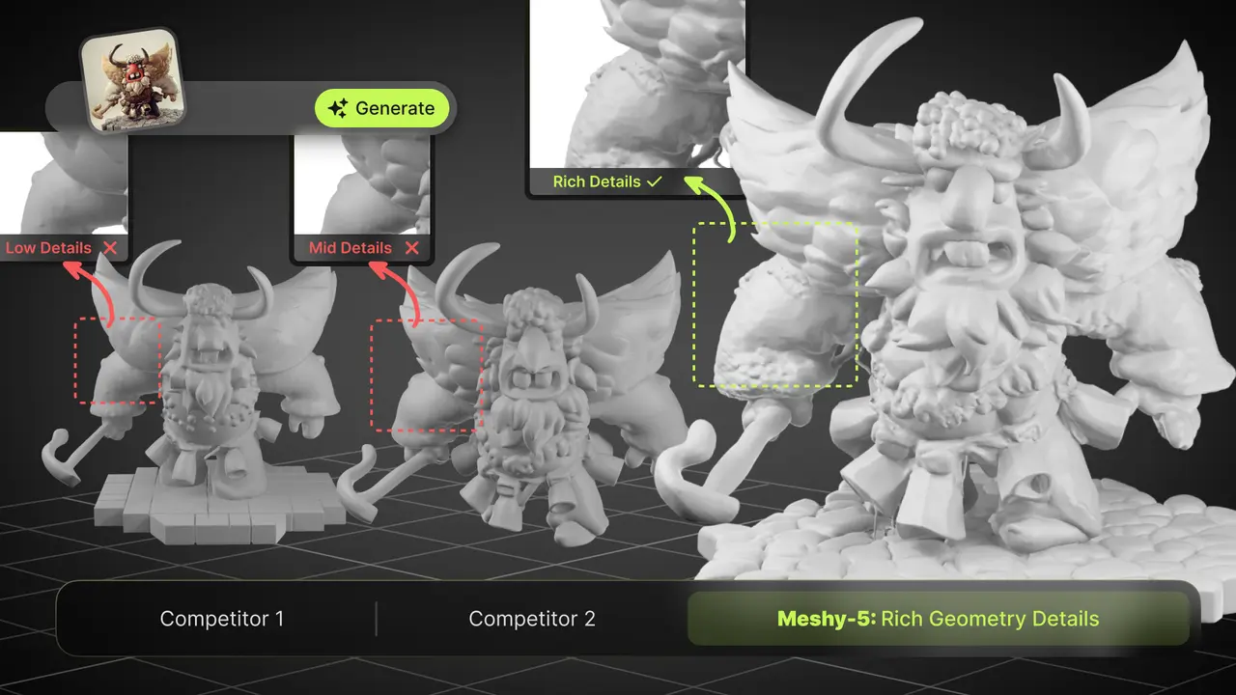1236x695 pixels.
Task: Open the Rich Details zoomed preview image
Action: [x=637, y=83]
